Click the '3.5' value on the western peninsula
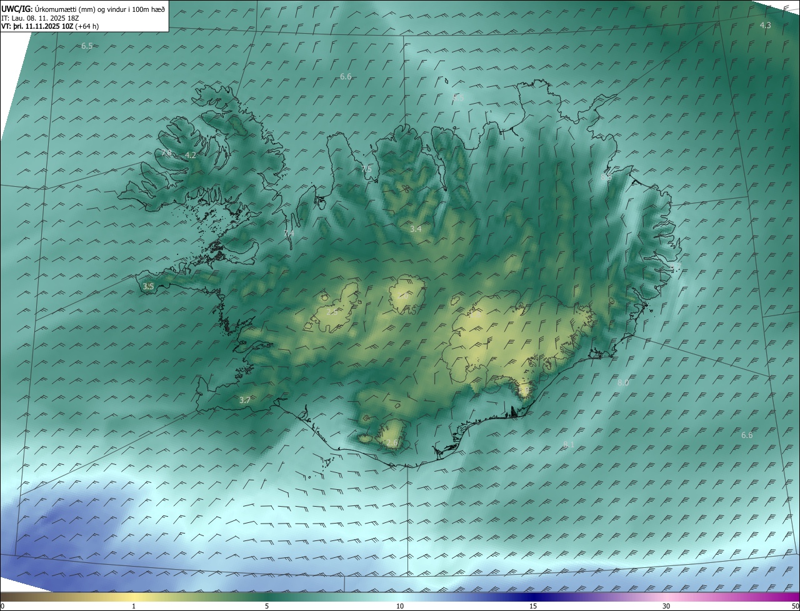The image size is (800, 611). tap(148, 286)
